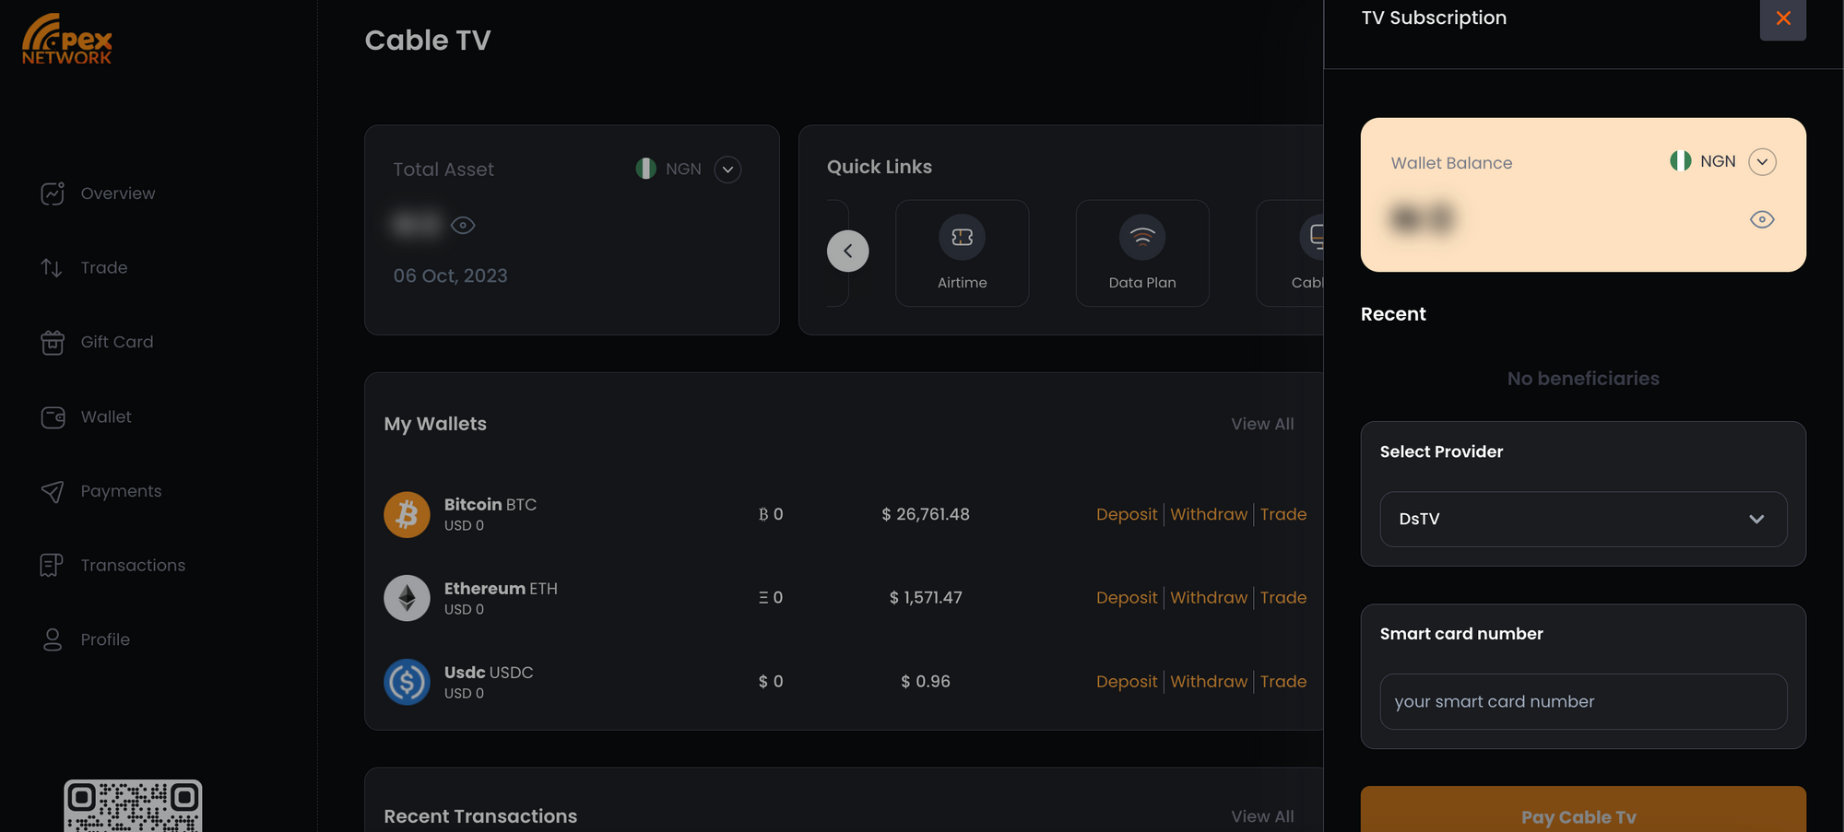Click the Trade arrows icon in sidebar
Image resolution: width=1844 pixels, height=832 pixels.
[x=52, y=268]
